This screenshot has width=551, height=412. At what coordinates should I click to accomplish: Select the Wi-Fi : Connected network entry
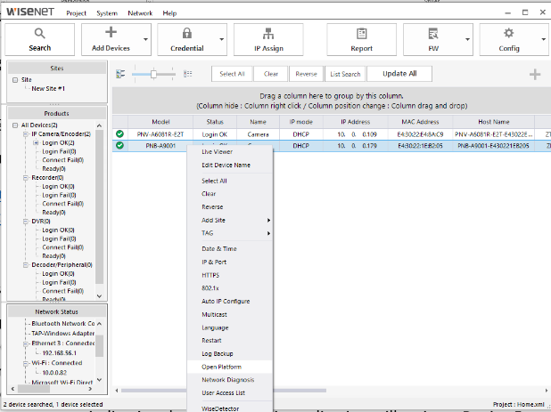57,363
